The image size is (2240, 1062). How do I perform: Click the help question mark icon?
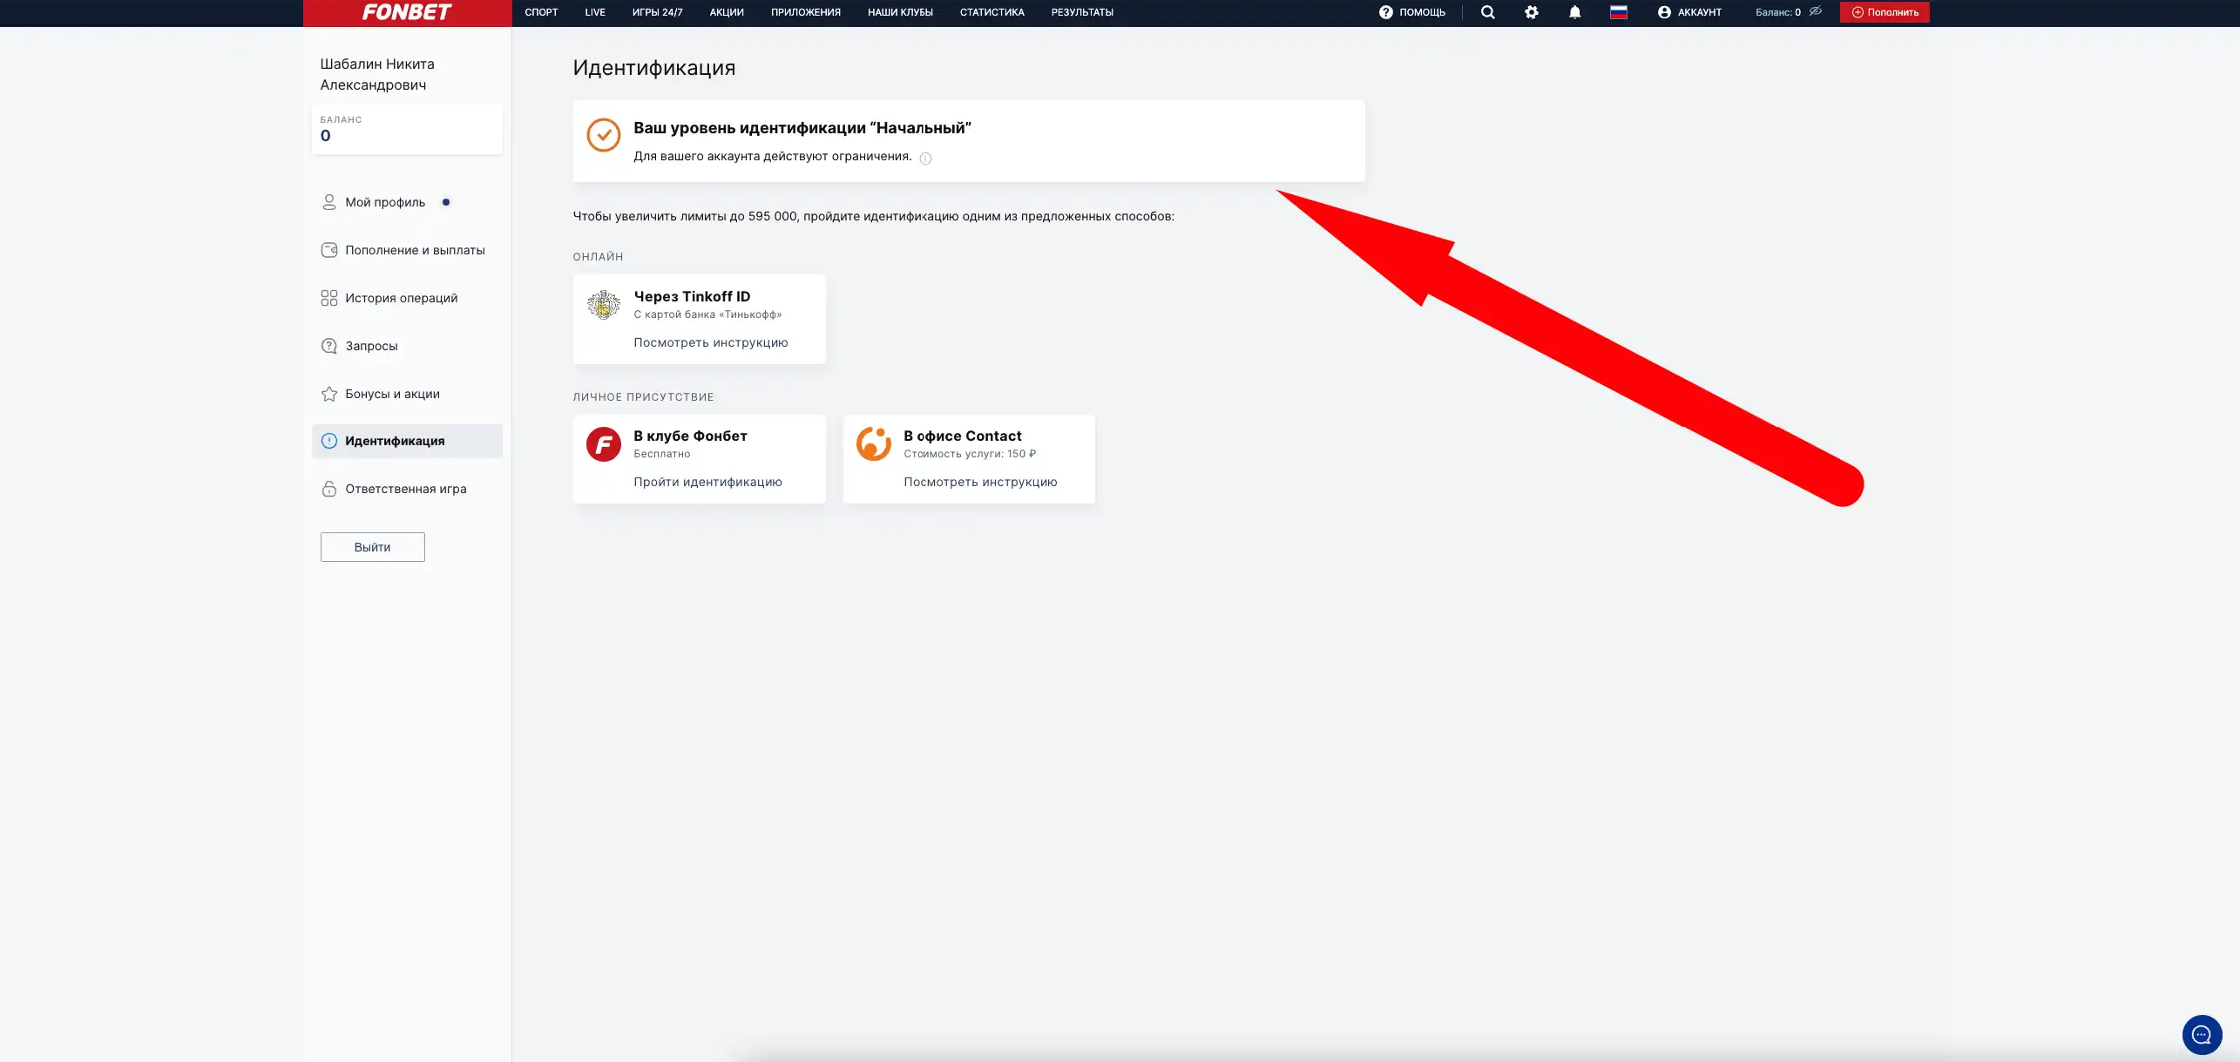(x=1385, y=12)
